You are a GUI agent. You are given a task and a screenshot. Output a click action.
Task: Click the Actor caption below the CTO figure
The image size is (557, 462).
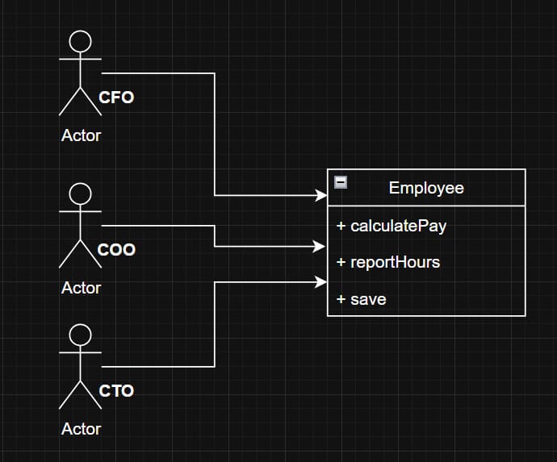pyautogui.click(x=81, y=429)
